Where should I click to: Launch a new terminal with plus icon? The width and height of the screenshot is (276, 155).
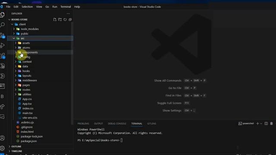click(x=257, y=124)
